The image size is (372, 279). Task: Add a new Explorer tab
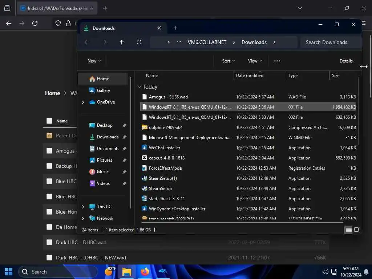(x=175, y=28)
